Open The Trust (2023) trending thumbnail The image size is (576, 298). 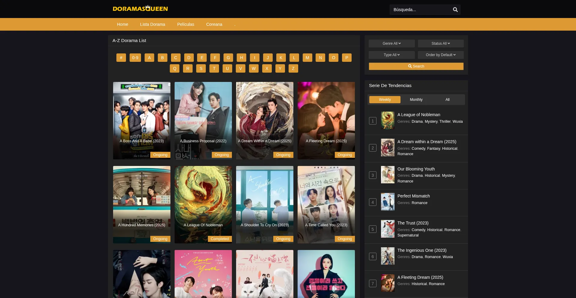pyautogui.click(x=388, y=229)
